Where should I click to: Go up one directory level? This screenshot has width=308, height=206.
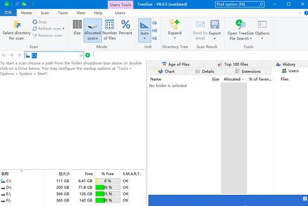(19, 55)
